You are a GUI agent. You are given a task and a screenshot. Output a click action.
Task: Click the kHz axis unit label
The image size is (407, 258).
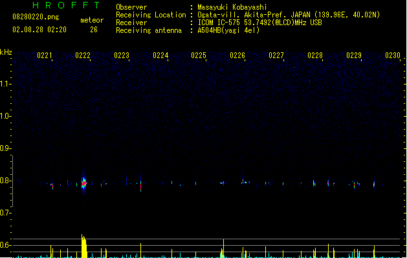click(6, 52)
